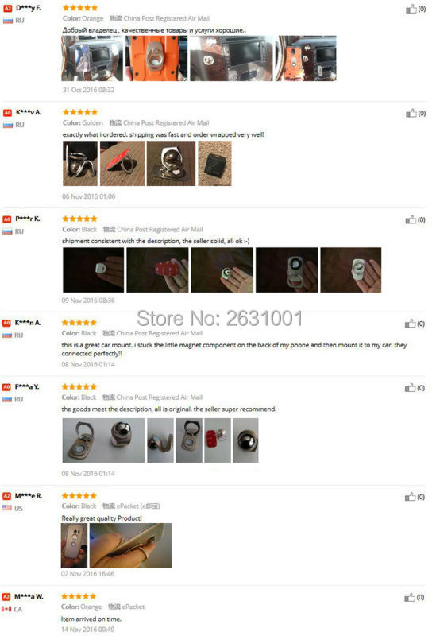
Task: Open the black box photo in K***v A. review
Action: [x=214, y=164]
